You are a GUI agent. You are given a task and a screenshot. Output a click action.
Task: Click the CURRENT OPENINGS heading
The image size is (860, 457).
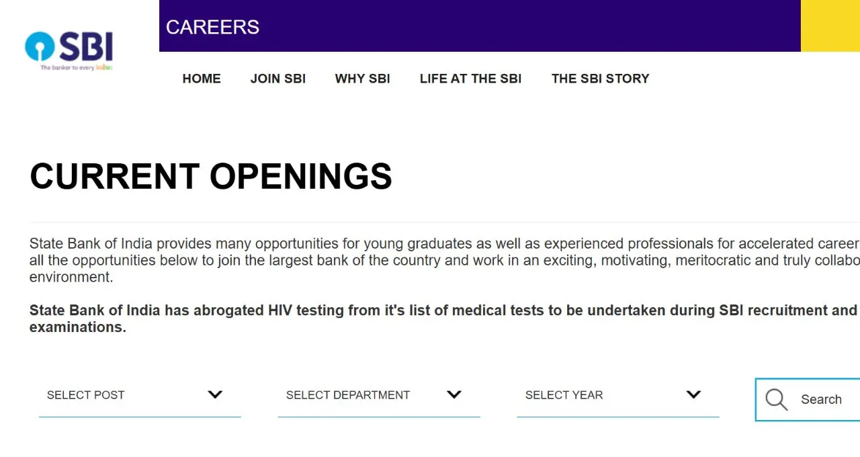pos(211,176)
